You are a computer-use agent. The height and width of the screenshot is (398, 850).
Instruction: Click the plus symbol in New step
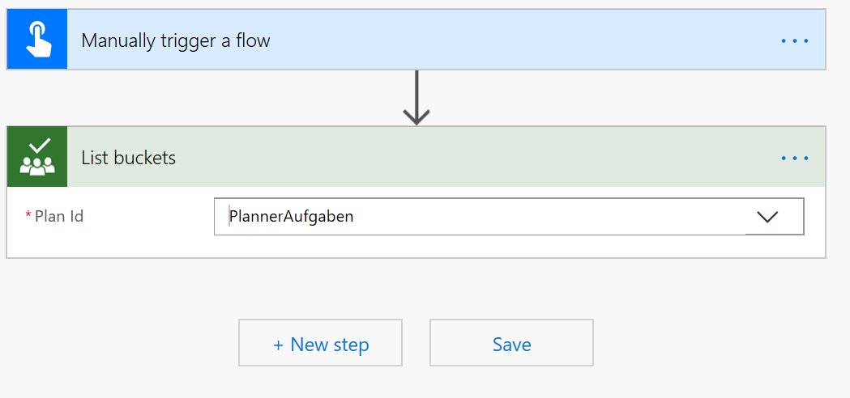pos(279,345)
